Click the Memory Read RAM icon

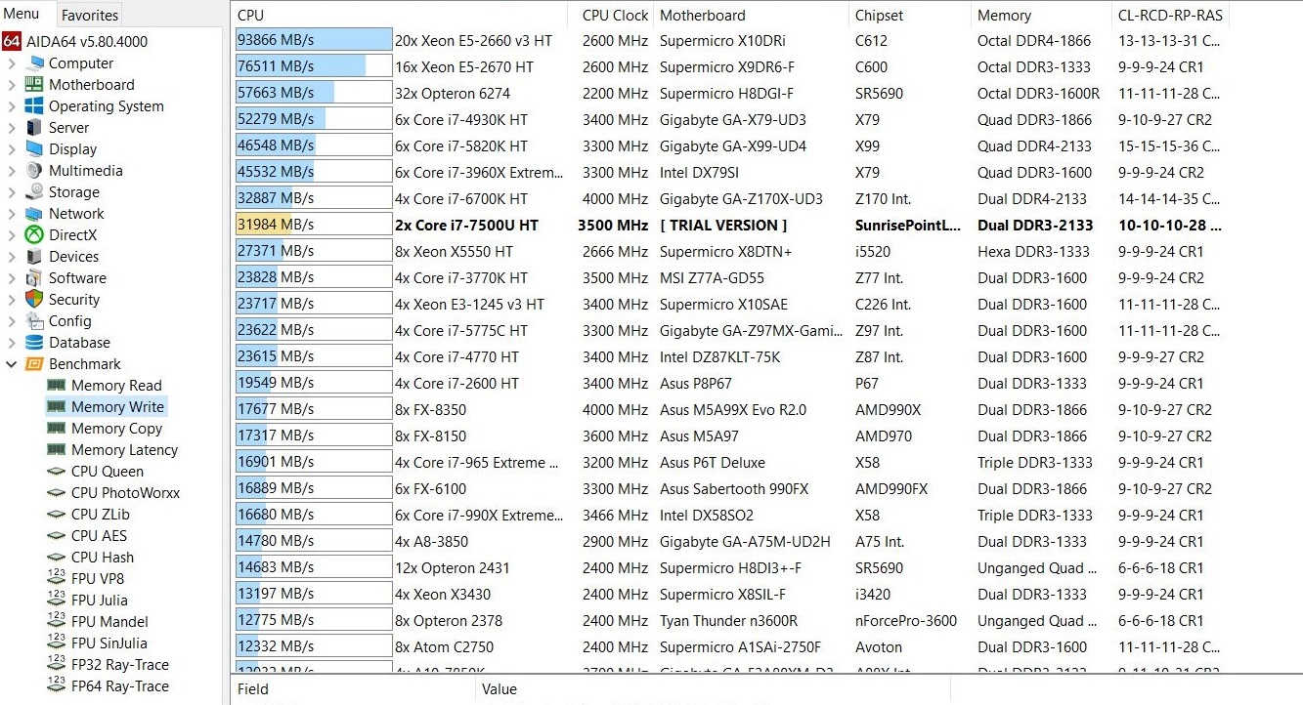56,386
